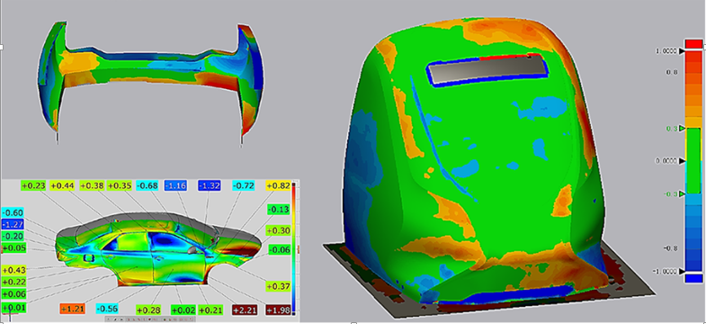Viewport: 706px width, 324px height.
Task: Click the car side body deviation map
Action: coord(157,252)
